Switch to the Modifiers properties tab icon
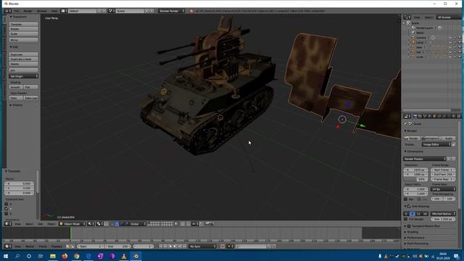The image size is (464, 261). (x=444, y=116)
